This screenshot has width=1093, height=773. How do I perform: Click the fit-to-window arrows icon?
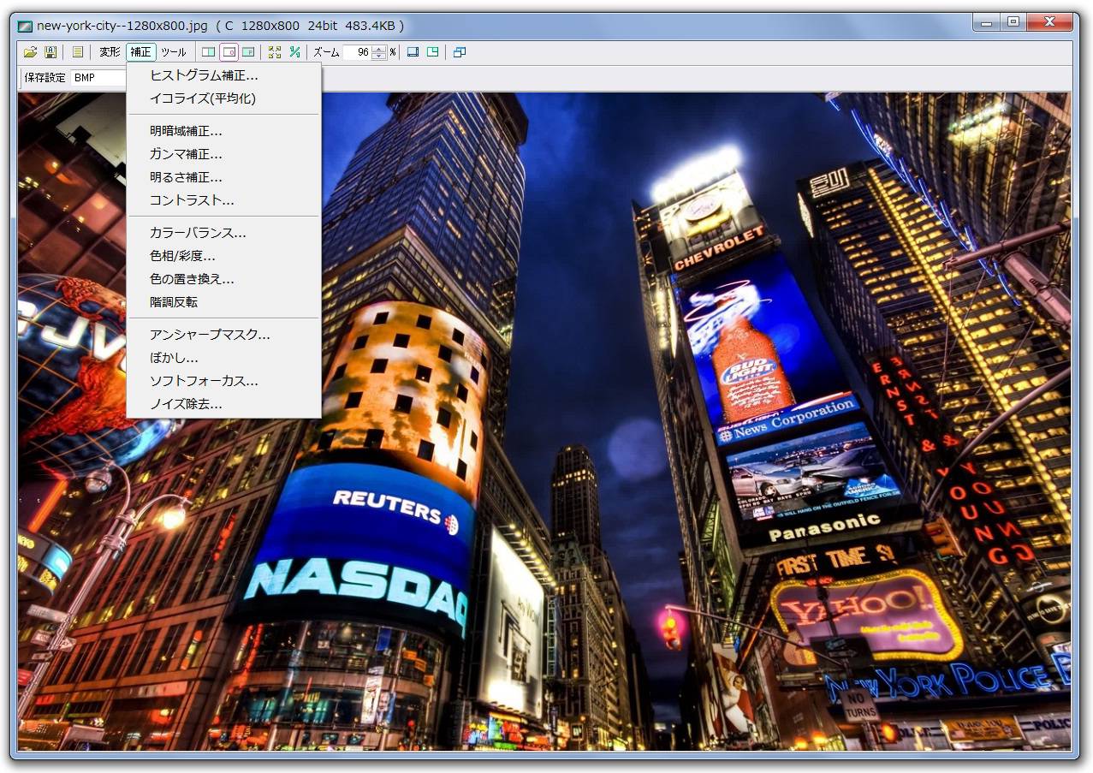(x=275, y=52)
